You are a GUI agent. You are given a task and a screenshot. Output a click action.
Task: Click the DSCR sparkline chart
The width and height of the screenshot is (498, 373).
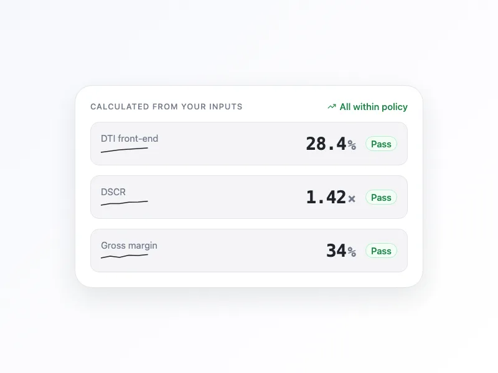125,203
